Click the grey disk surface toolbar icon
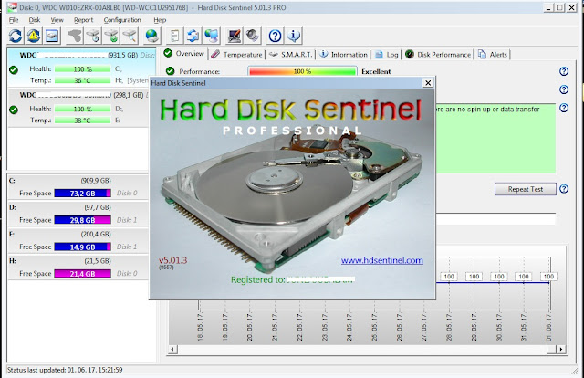This screenshot has width=584, height=378. [75, 37]
